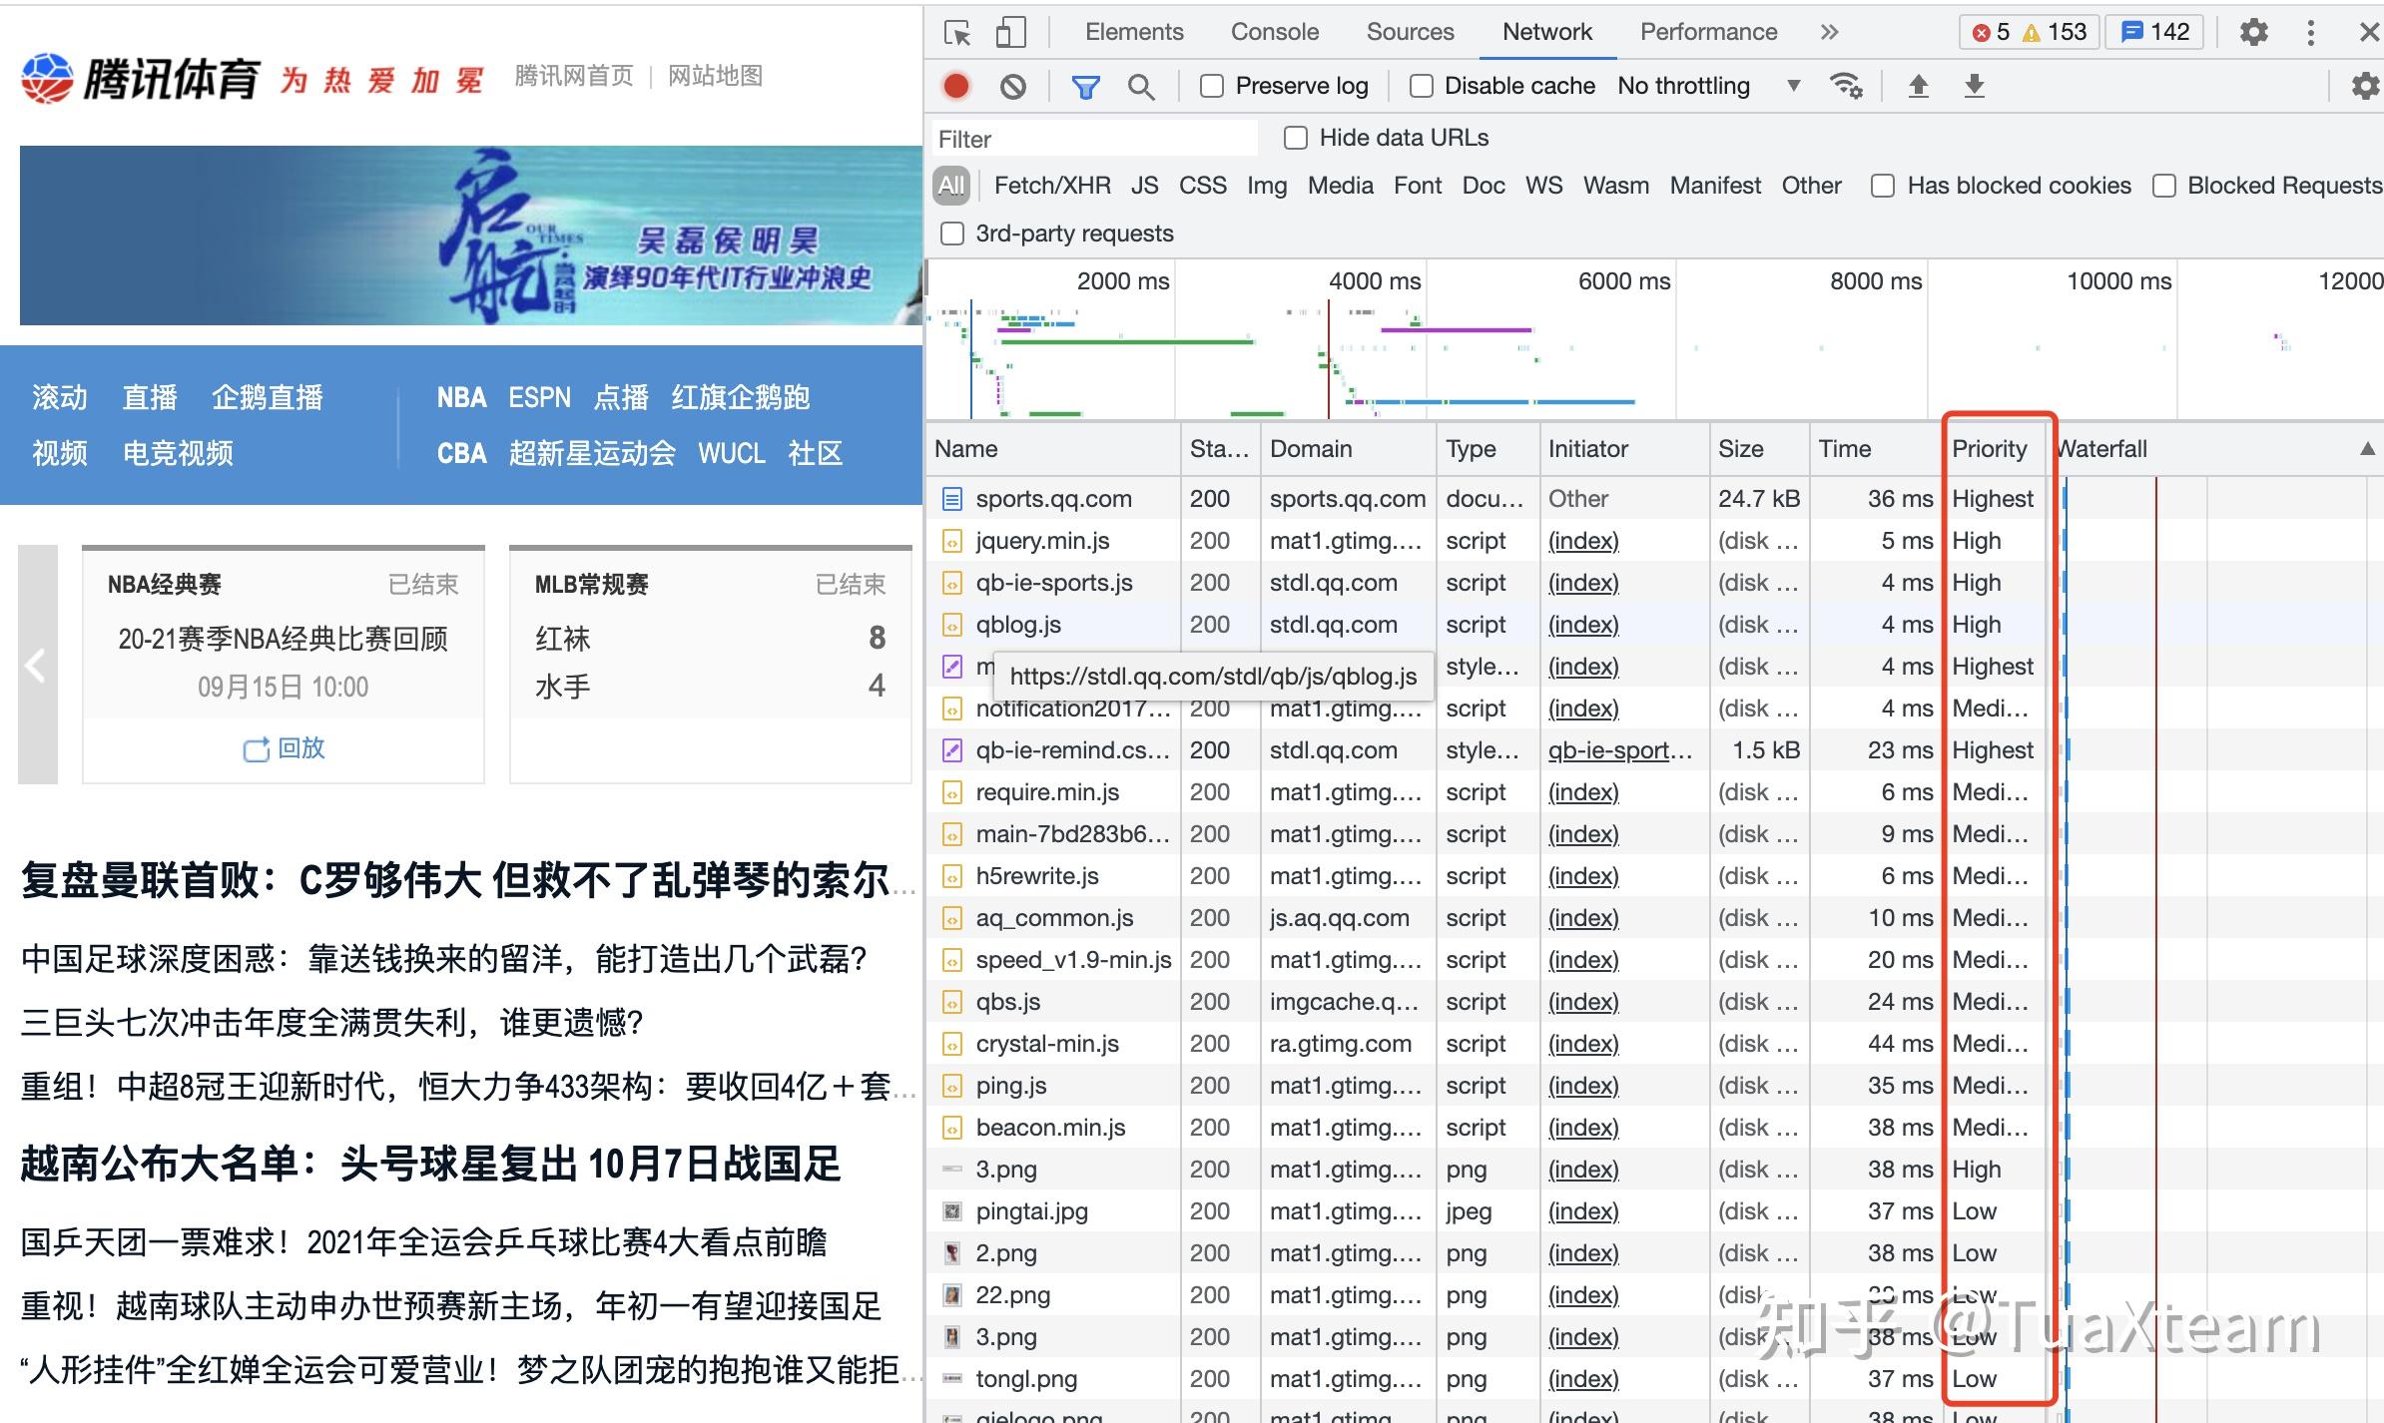Activate the inspect element picker icon
Viewport: 2384px width, 1423px height.
pyautogui.click(x=957, y=33)
